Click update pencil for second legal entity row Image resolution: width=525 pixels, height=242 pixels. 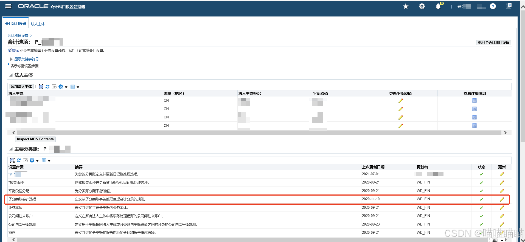point(400,109)
